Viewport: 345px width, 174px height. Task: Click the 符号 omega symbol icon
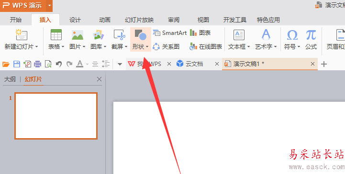(x=292, y=35)
